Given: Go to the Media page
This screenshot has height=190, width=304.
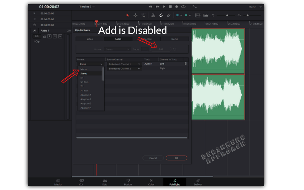Looking at the screenshot, I should coord(58,182).
